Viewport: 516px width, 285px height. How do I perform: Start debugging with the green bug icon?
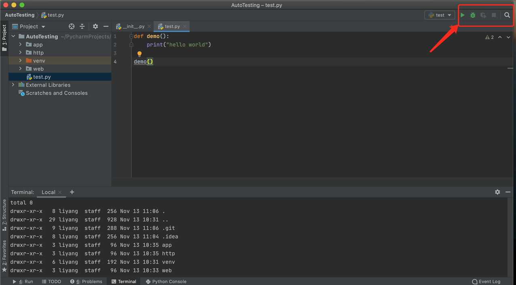[x=473, y=15]
